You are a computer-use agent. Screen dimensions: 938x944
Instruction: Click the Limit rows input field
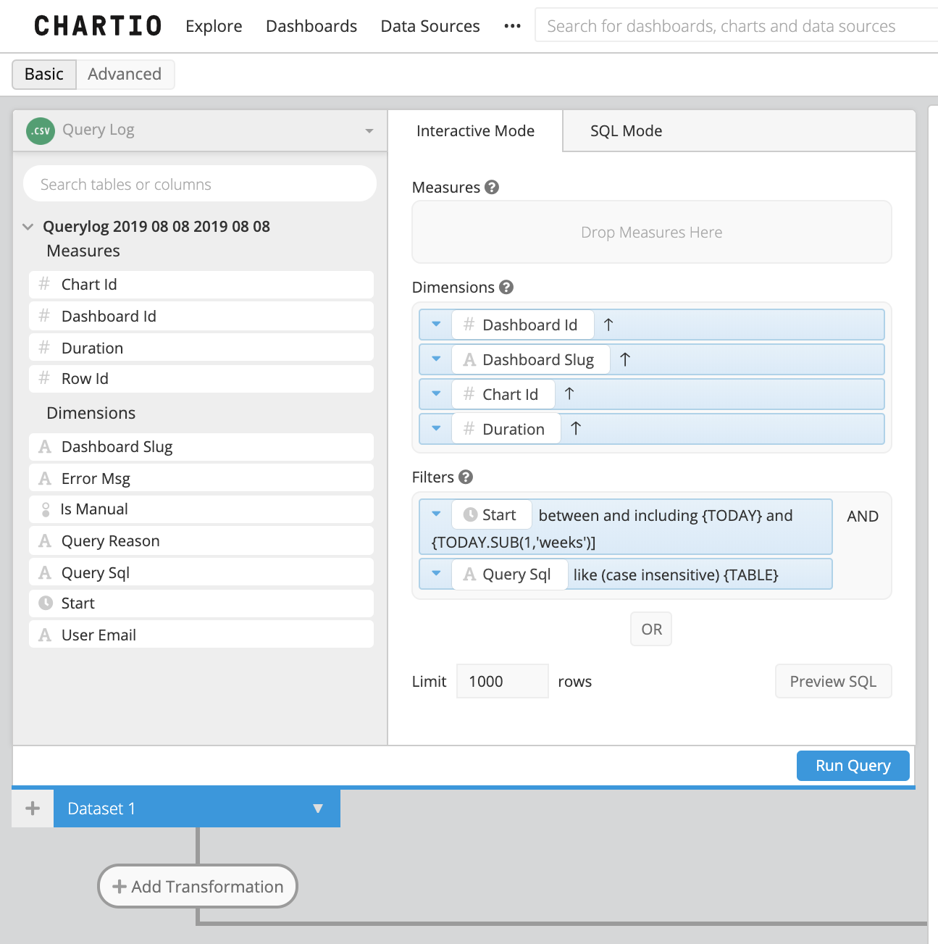(x=502, y=681)
